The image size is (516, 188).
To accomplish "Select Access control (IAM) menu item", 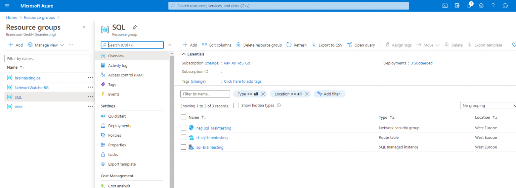I will pyautogui.click(x=126, y=75).
